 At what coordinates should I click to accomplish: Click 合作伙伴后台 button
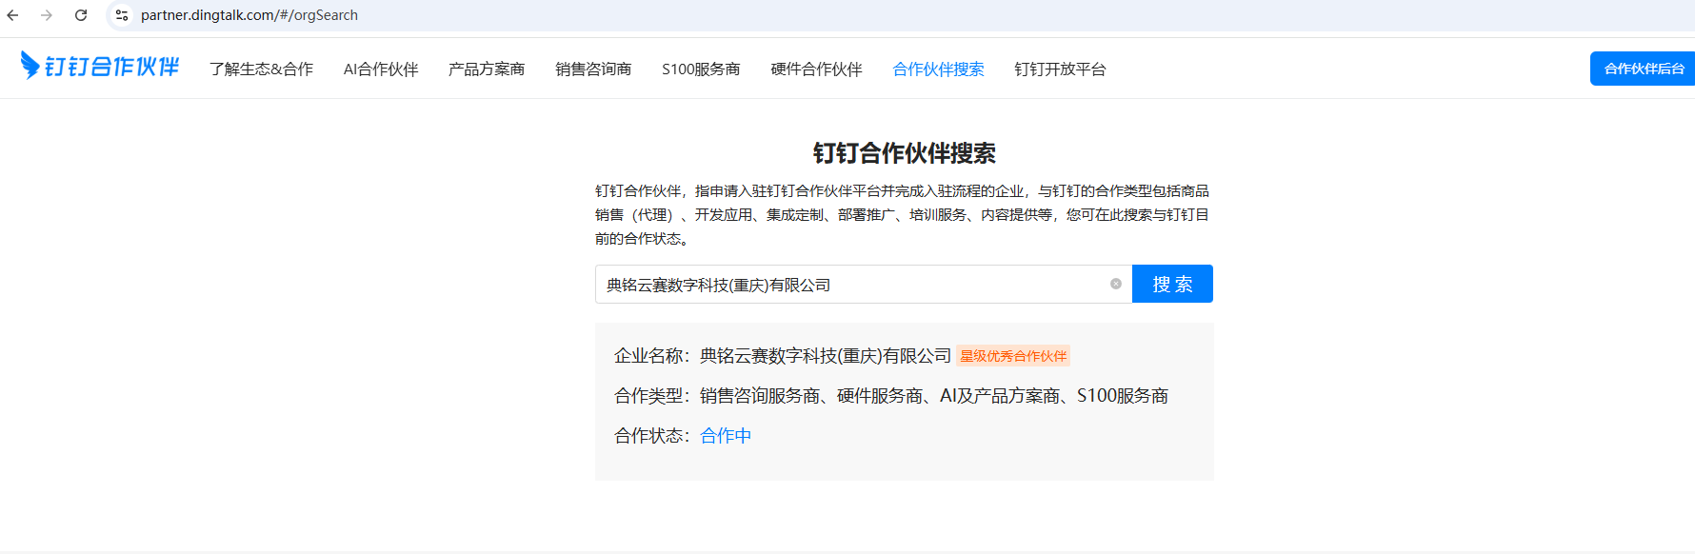click(1644, 69)
